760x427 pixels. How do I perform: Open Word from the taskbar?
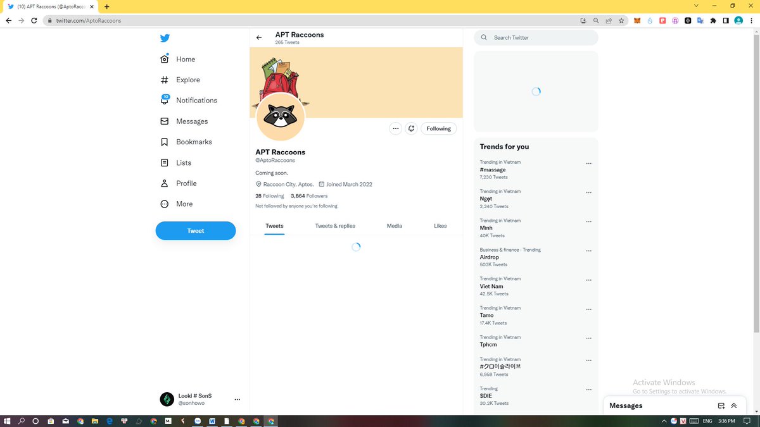(x=212, y=421)
